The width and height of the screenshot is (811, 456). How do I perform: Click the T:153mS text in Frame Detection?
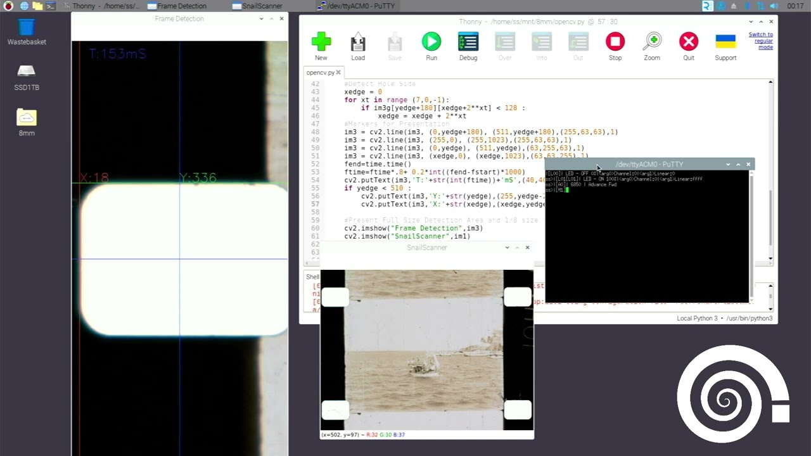coord(118,54)
